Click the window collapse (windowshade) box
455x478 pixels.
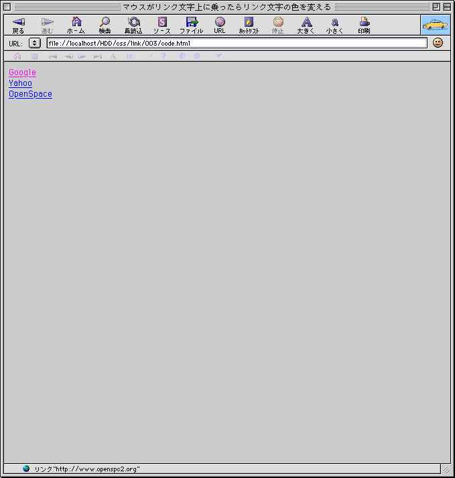coord(447,7)
